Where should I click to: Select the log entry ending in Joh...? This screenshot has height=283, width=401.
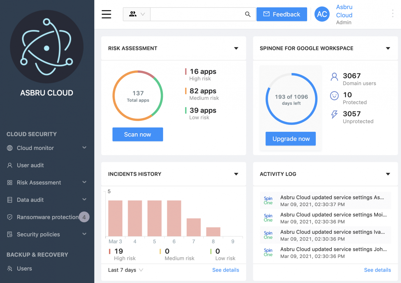tap(325, 252)
